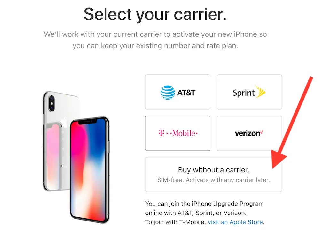
Task: Choose the Sprint wordmark in carrier tile
Action: click(x=244, y=93)
